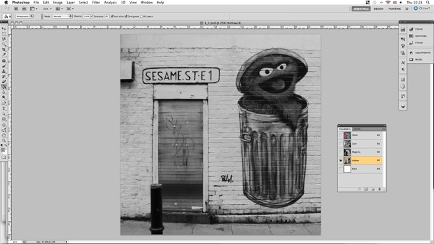The height and width of the screenshot is (244, 434).
Task: Show the Black channel visibility
Action: (341, 168)
